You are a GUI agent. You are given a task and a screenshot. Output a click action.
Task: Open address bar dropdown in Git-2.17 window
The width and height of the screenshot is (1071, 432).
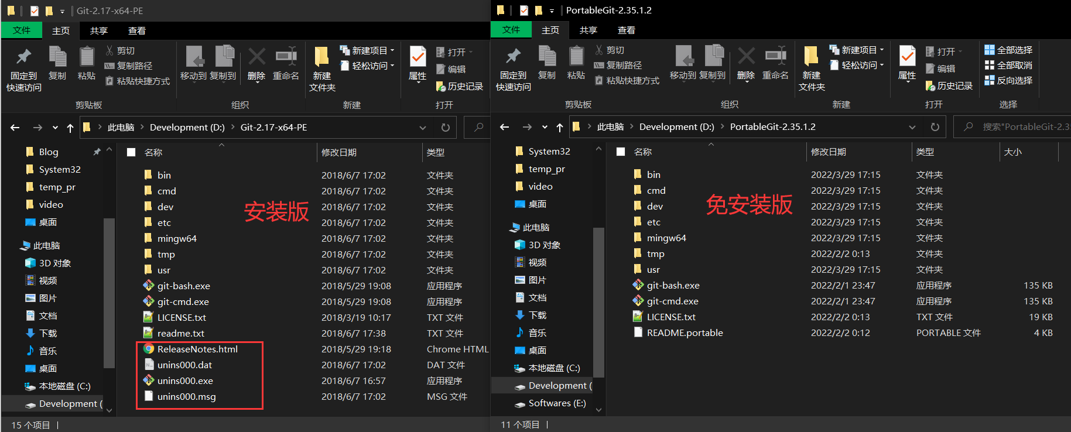[x=423, y=128]
